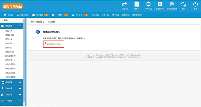Click the 退出 power icon
The width and height of the screenshot is (201, 107).
tap(195, 4)
